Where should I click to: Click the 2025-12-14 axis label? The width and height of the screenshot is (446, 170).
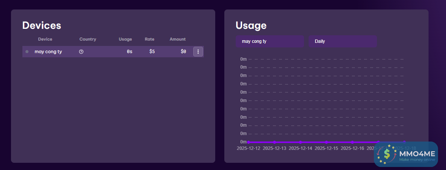[300, 148]
